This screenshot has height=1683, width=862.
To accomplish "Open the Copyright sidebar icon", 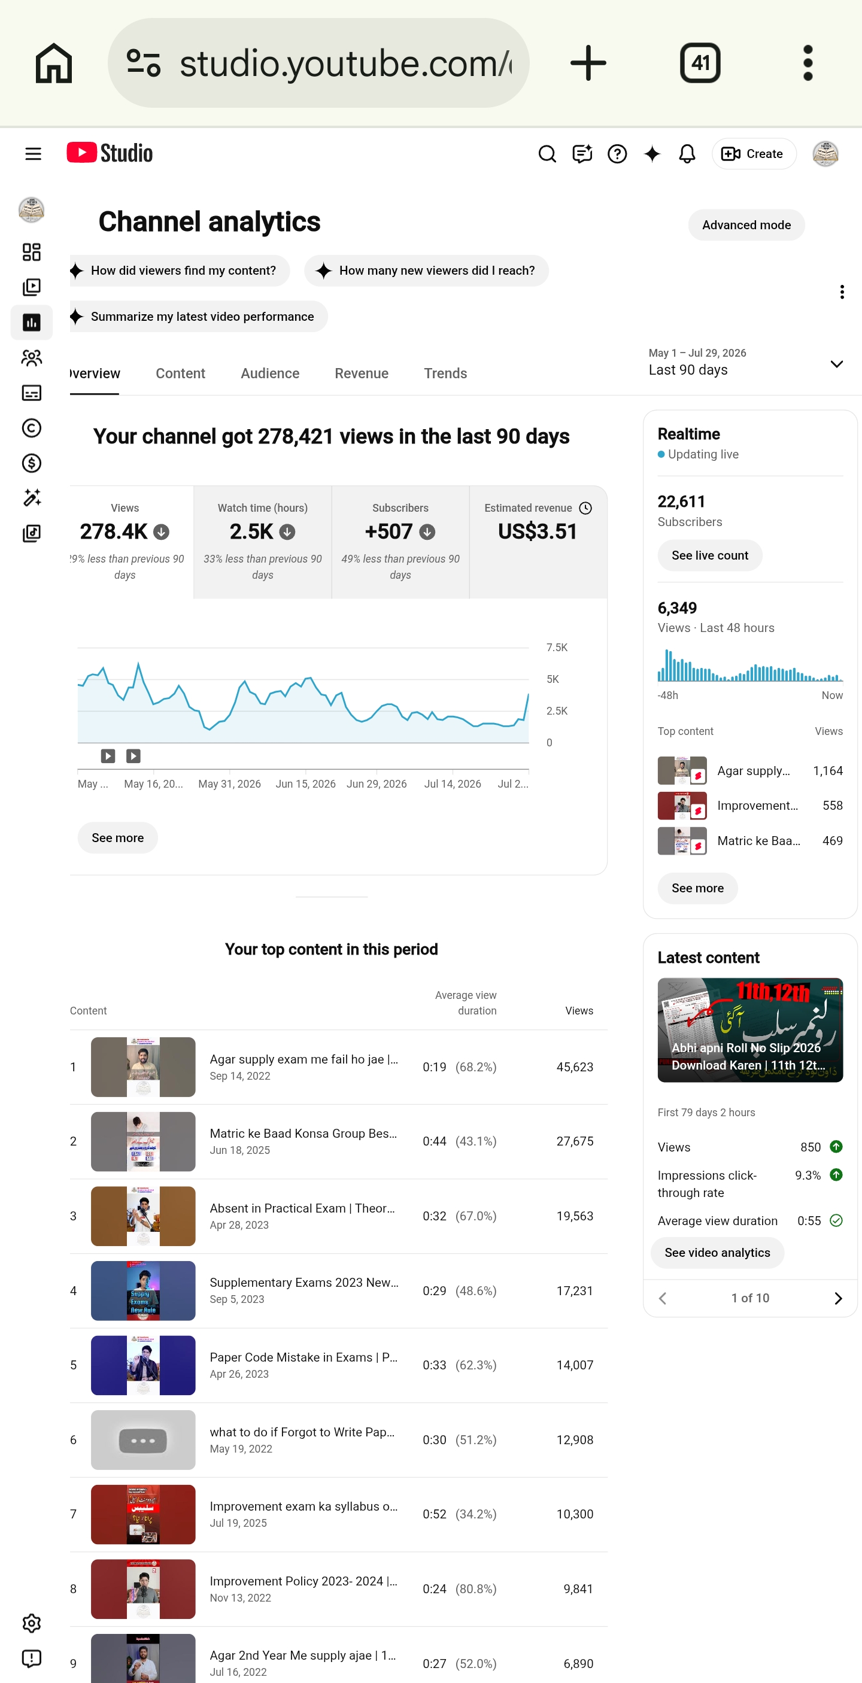I will 31,428.
